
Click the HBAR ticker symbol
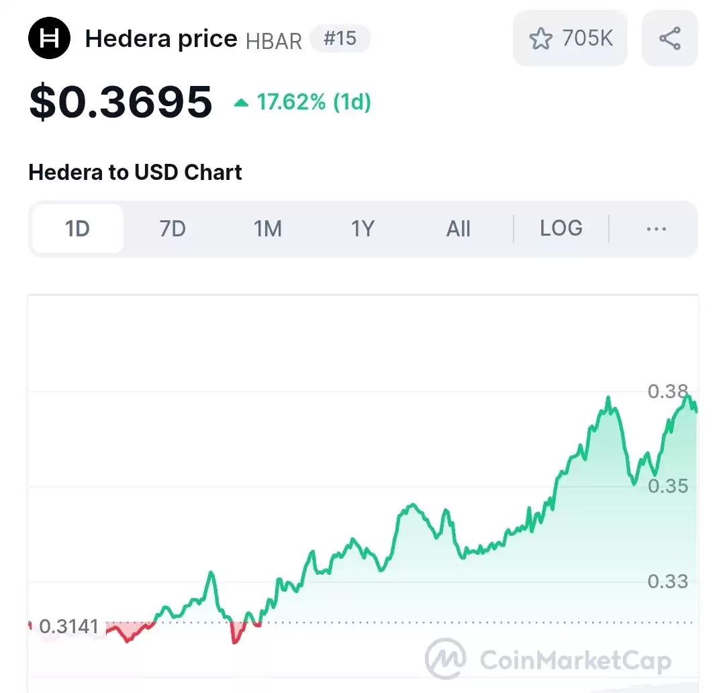[x=274, y=41]
